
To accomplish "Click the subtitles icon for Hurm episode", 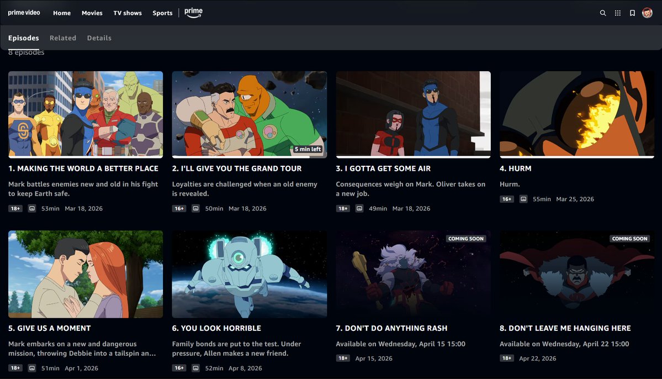I will (523, 199).
